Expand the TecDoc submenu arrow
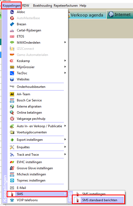Image resolution: width=133 pixels, height=206 pixels. point(65,73)
